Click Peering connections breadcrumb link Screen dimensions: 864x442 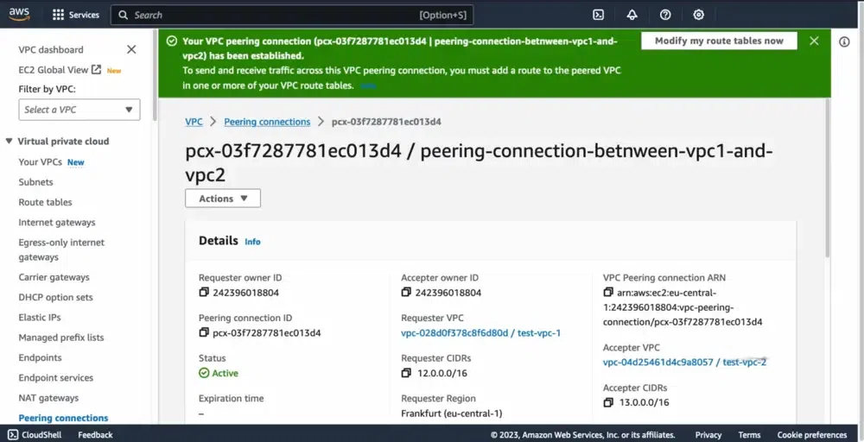click(267, 122)
